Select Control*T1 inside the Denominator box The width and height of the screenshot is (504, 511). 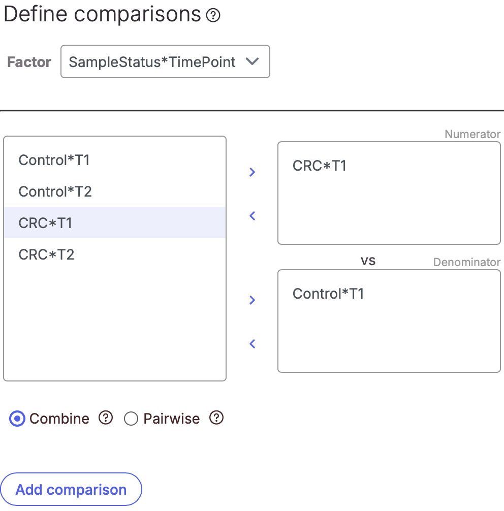pyautogui.click(x=328, y=294)
